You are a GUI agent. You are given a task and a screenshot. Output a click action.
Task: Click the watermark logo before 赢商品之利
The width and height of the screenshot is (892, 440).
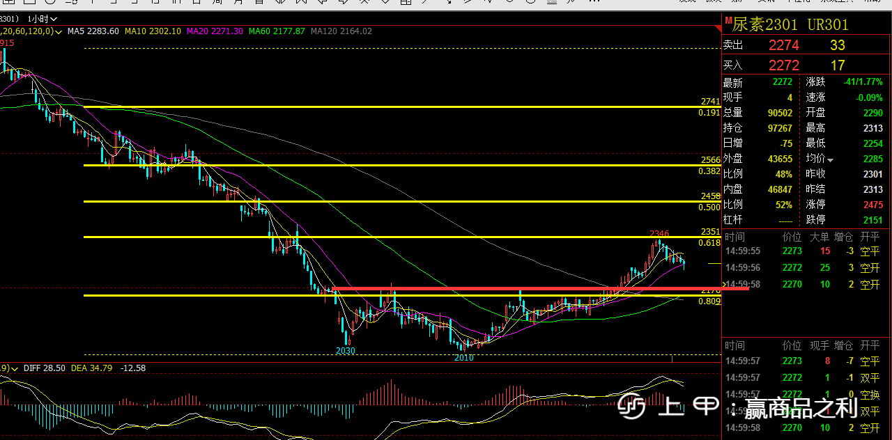click(x=632, y=407)
